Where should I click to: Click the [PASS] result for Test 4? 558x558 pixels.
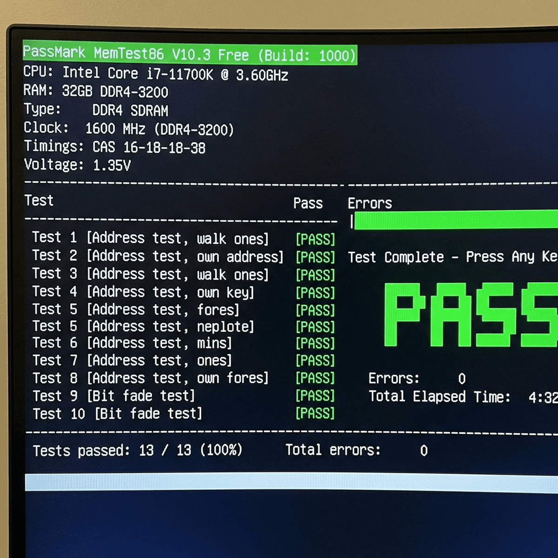pos(315,293)
